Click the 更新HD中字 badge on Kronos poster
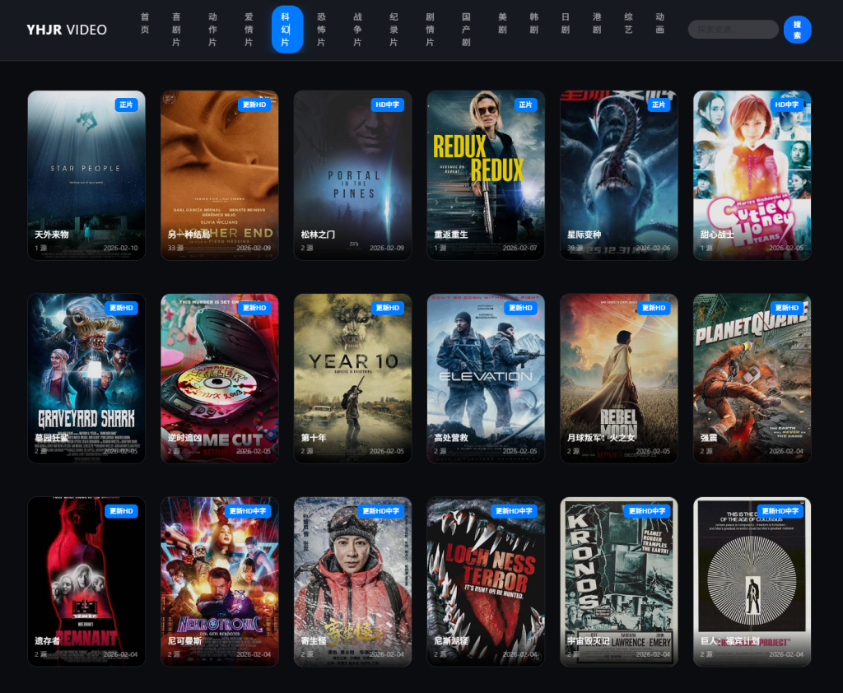This screenshot has height=693, width=843. coord(647,511)
